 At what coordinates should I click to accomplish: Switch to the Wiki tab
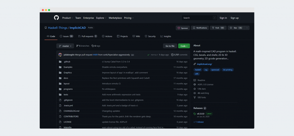[x=136, y=36]
